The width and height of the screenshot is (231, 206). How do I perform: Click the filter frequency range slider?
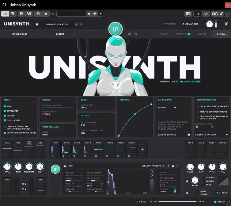click(178, 202)
